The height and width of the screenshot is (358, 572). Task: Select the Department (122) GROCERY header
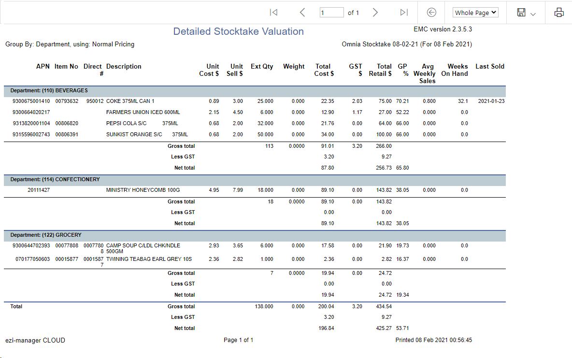[x=46, y=235]
